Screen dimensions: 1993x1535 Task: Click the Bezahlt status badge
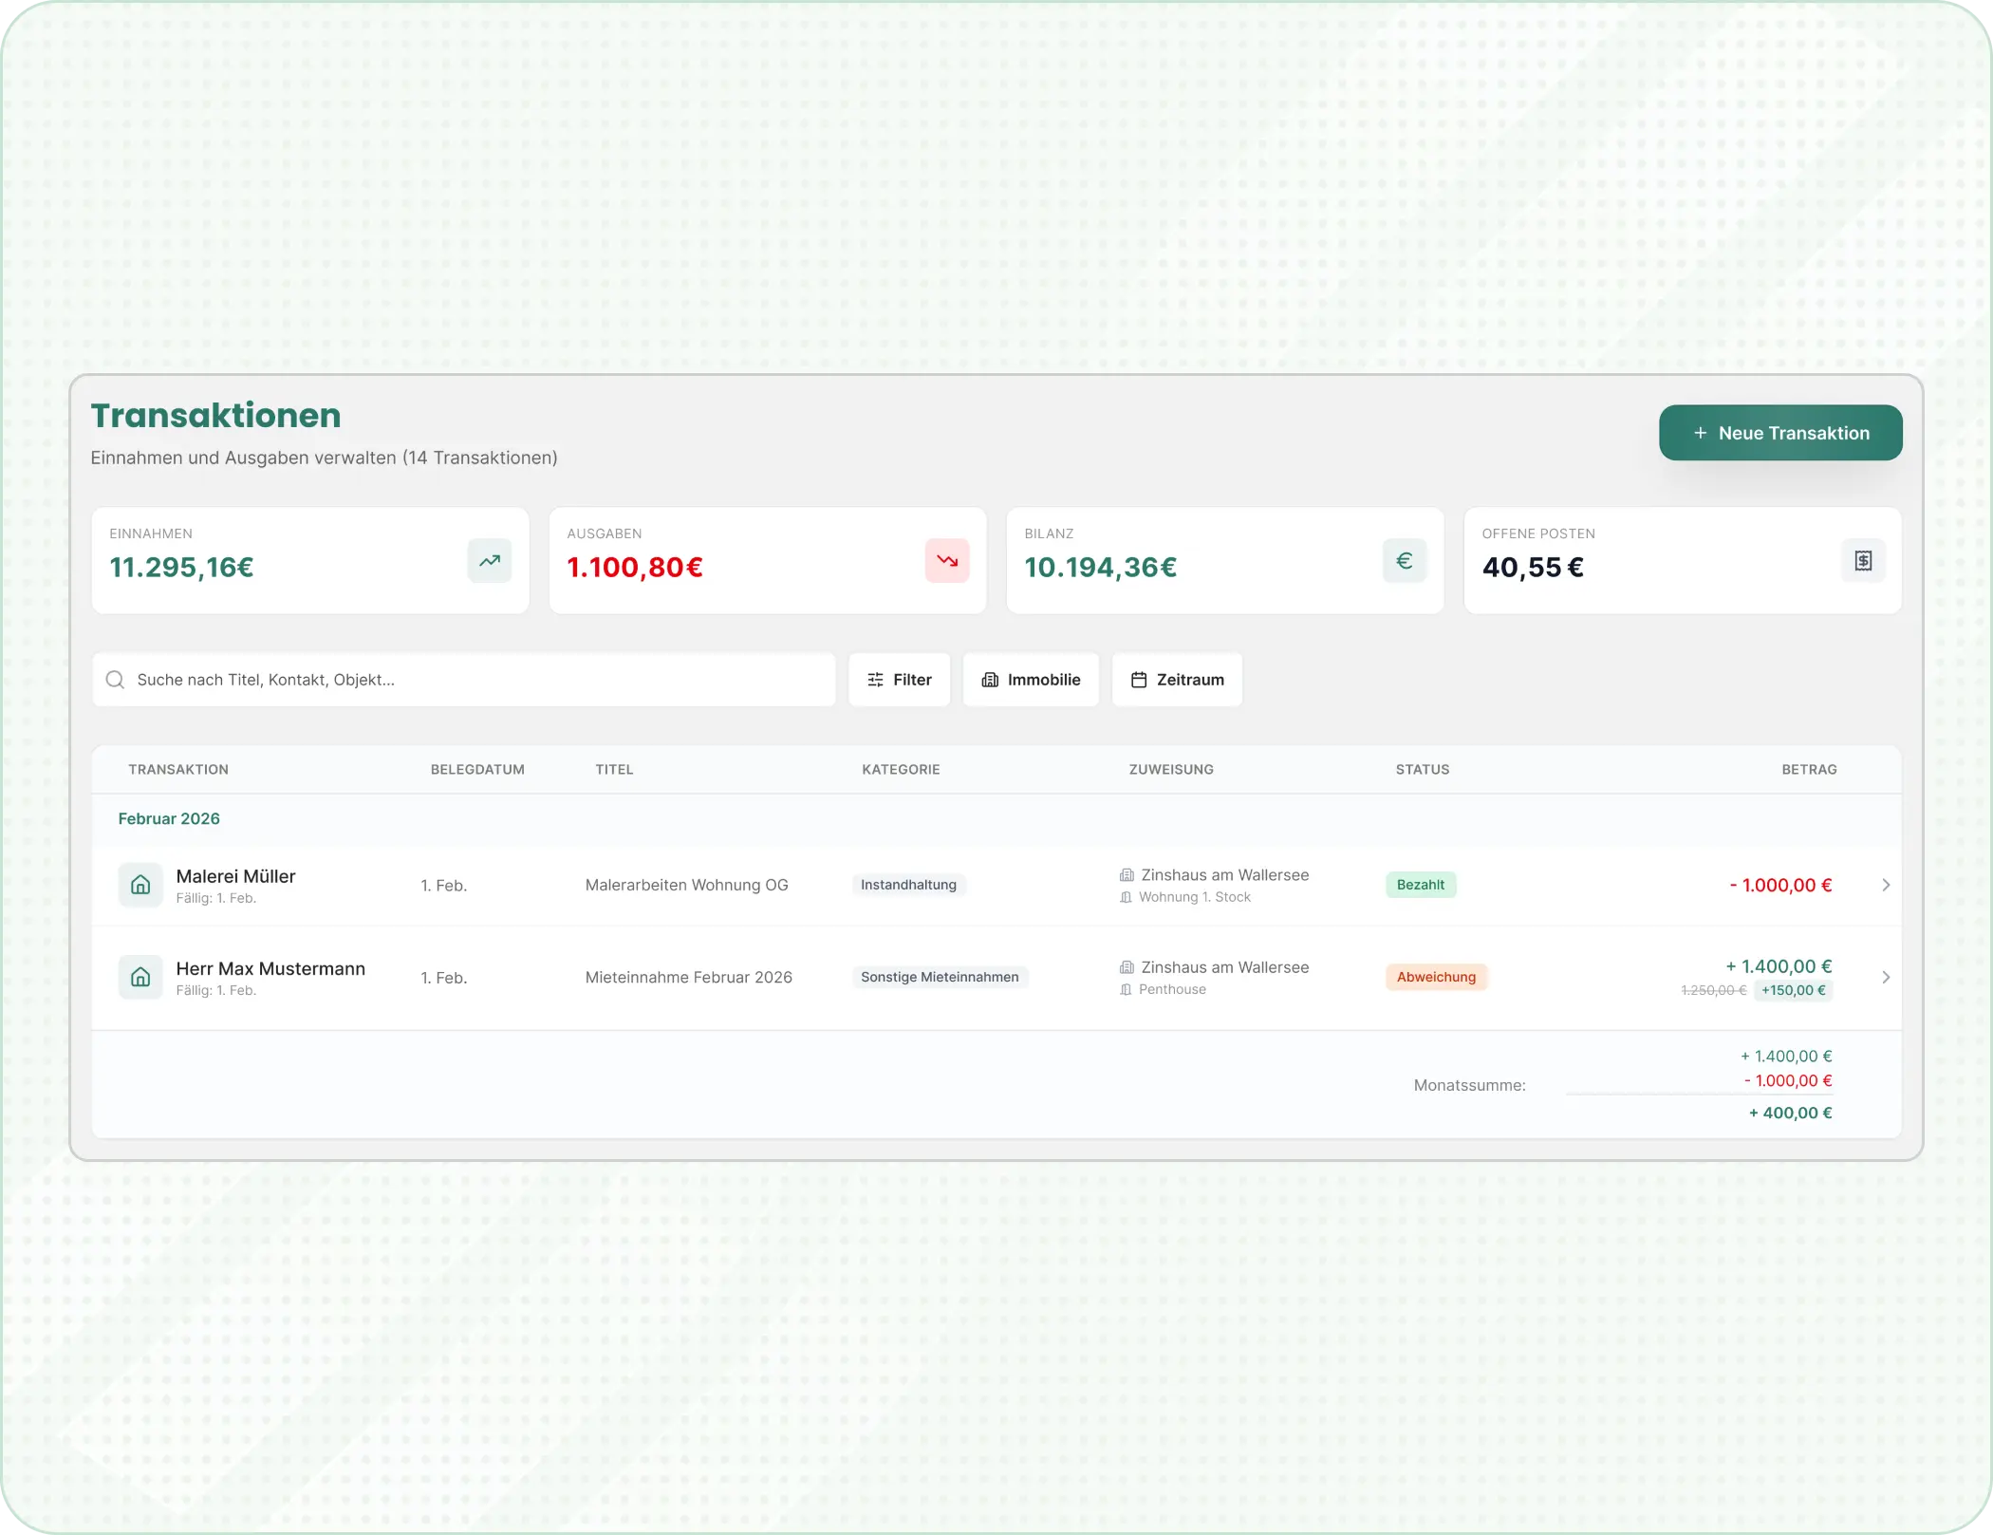point(1420,885)
